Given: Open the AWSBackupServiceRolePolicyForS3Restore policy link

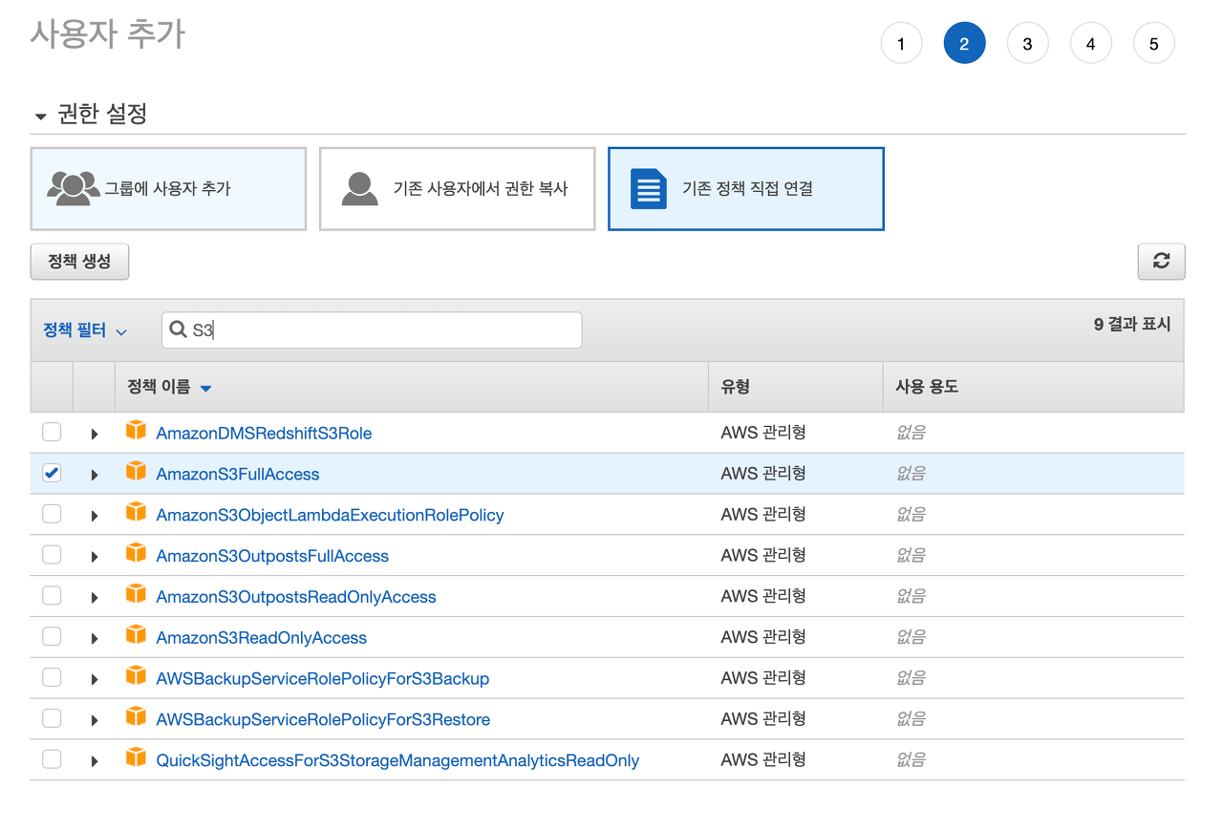Looking at the screenshot, I should point(323,720).
